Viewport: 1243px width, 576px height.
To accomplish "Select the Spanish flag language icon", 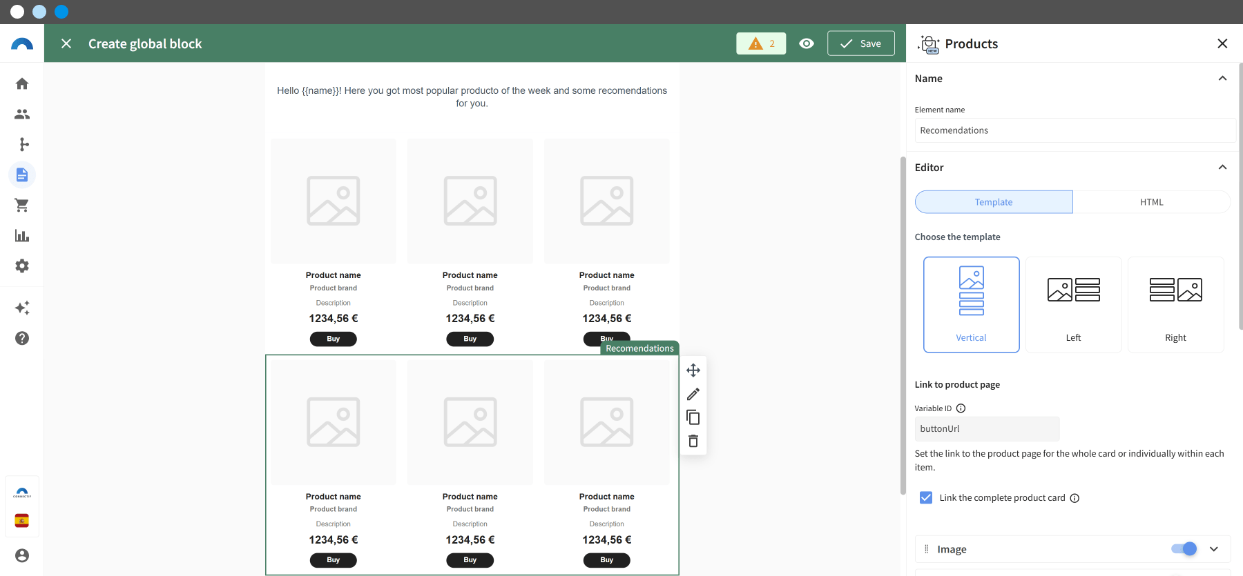I will [22, 520].
